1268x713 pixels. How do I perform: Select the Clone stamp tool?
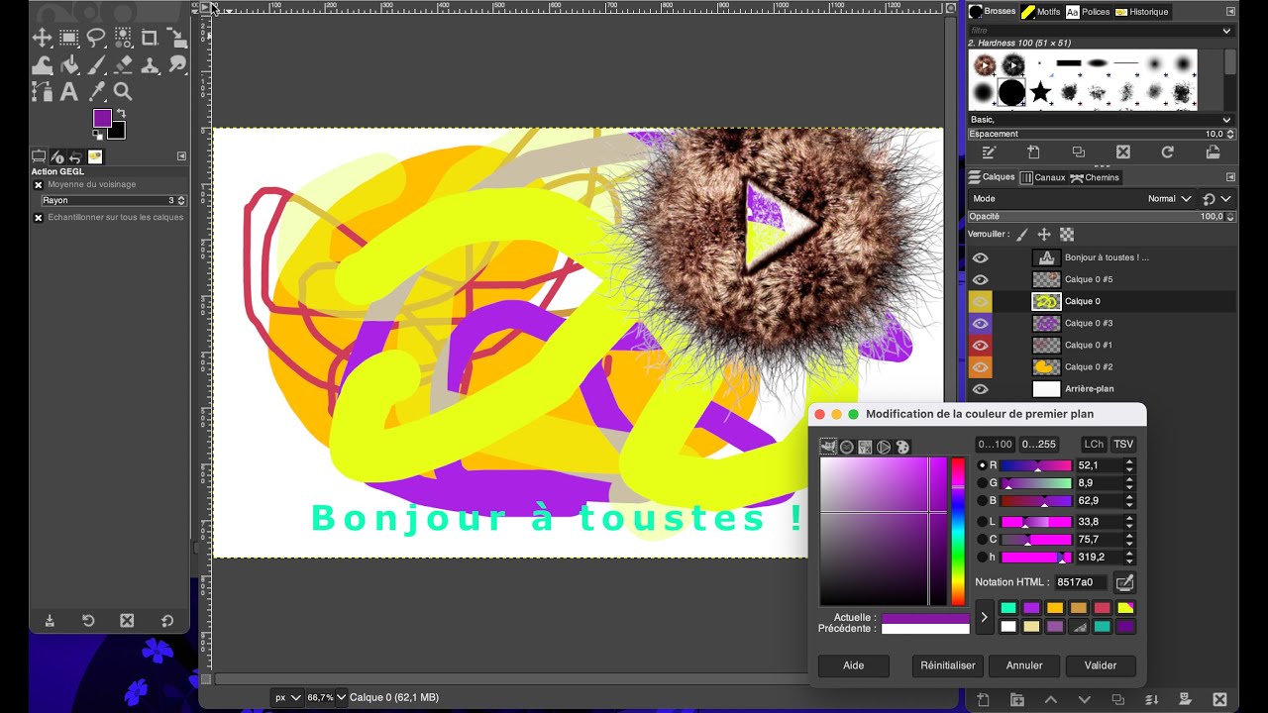click(x=150, y=65)
